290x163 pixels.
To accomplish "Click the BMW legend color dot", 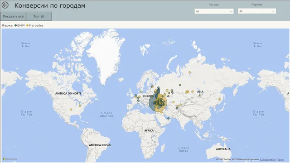I will coord(15,25).
